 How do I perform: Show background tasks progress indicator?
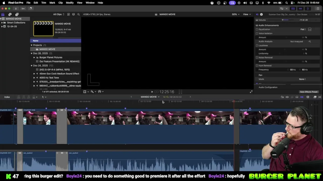click(31, 9)
